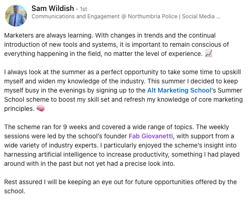Click 'wide variety of industry experts' text

(51, 145)
